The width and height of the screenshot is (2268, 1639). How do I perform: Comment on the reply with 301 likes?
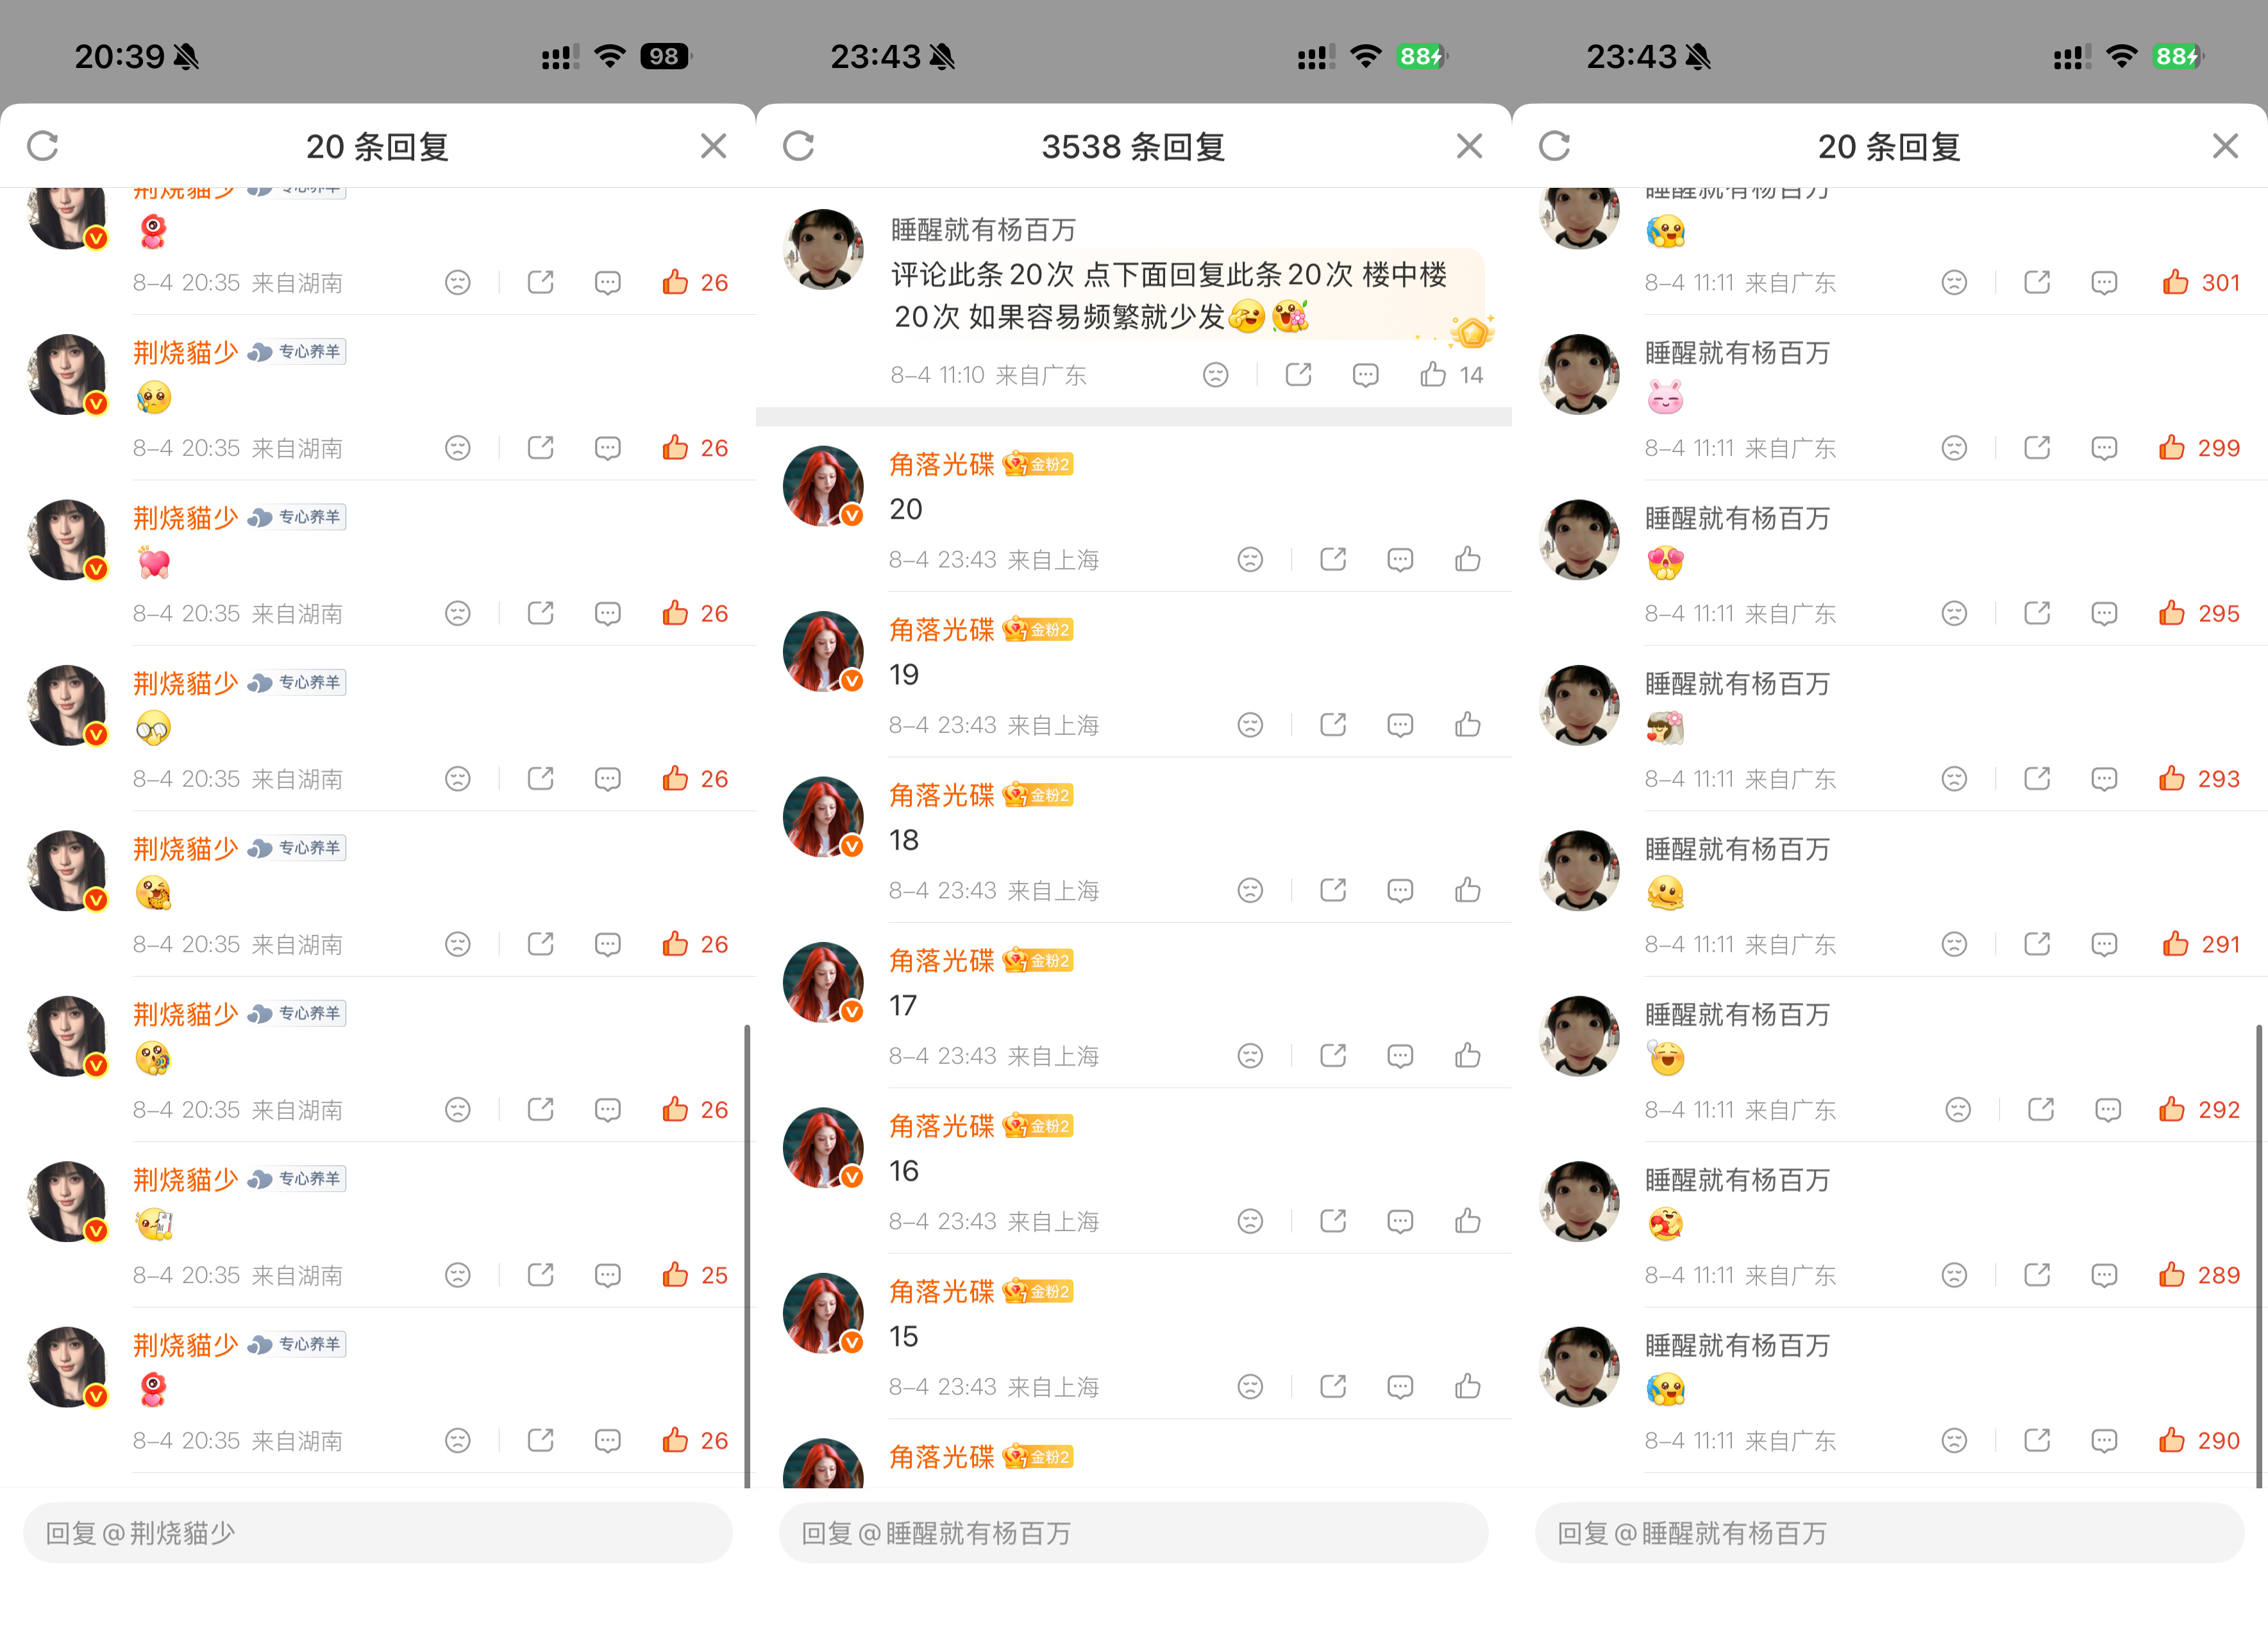point(2105,283)
